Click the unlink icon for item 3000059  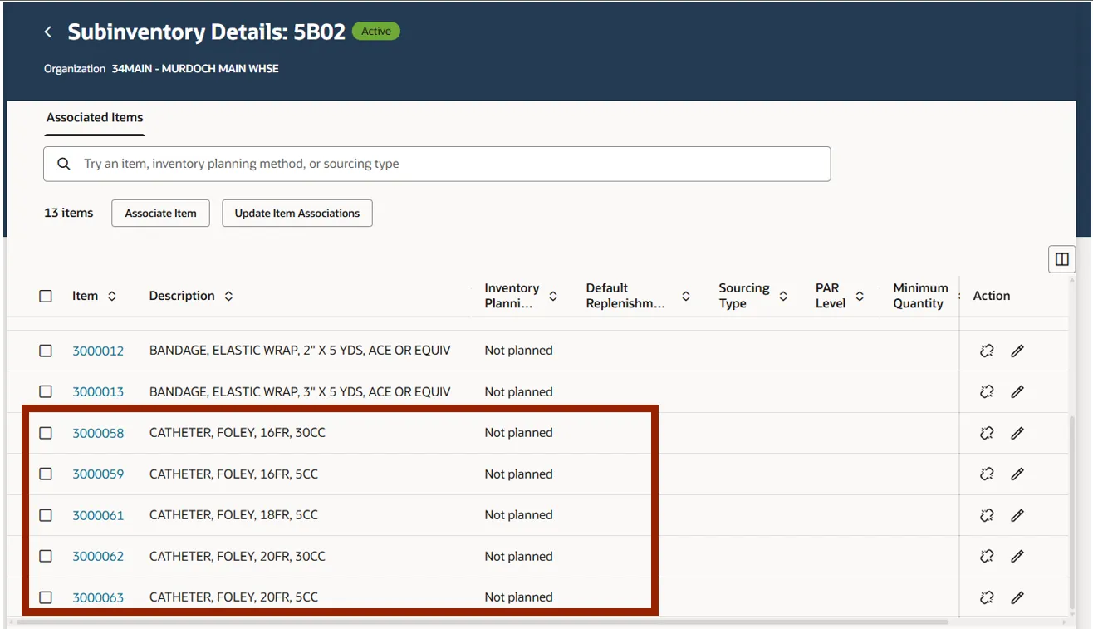(987, 474)
